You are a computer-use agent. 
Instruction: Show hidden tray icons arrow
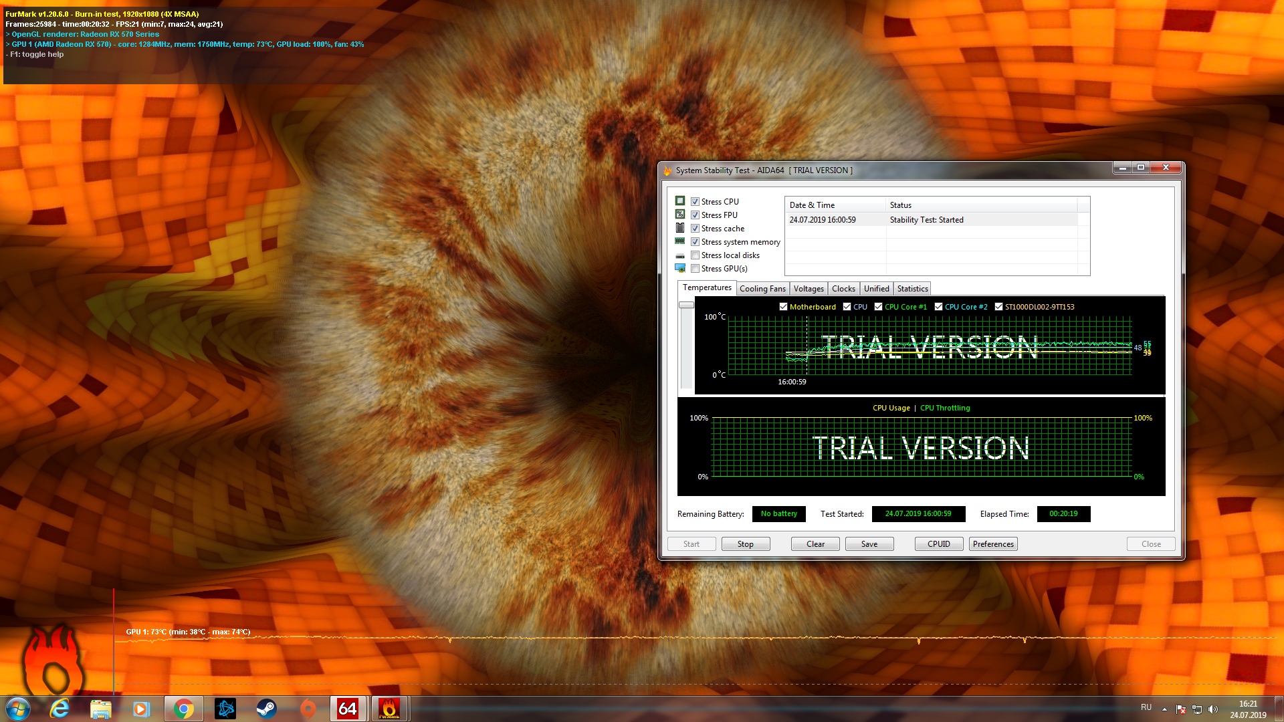click(x=1164, y=709)
